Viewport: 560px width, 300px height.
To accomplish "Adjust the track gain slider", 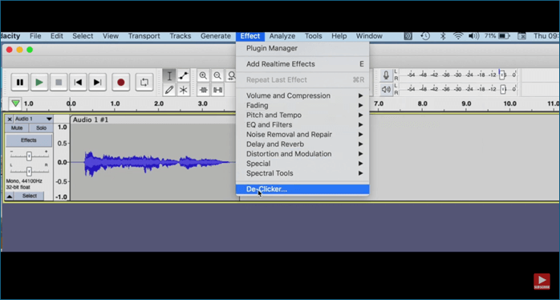I will (30, 156).
